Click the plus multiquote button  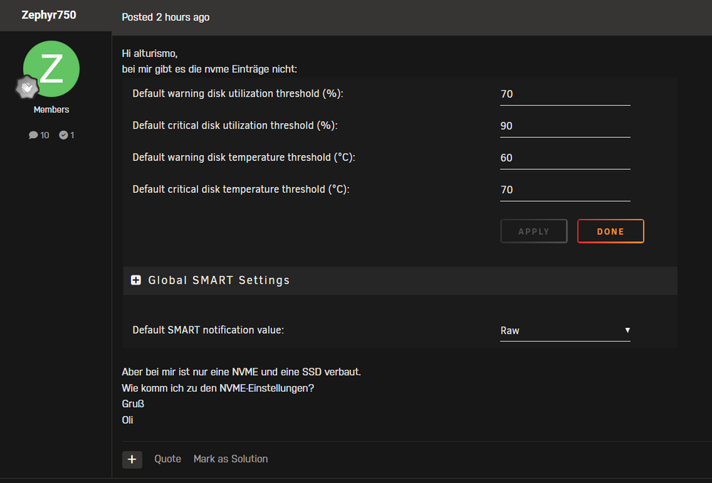click(x=132, y=460)
